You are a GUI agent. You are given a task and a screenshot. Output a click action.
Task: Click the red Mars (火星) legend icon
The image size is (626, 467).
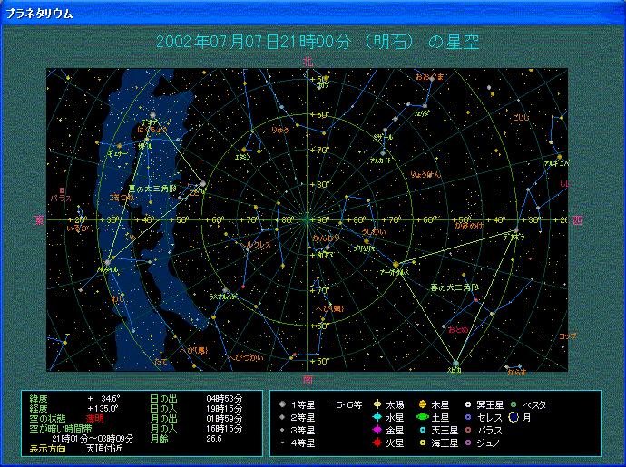(x=377, y=443)
